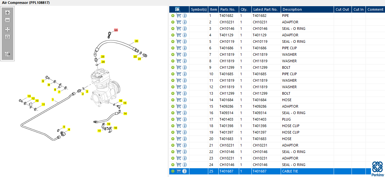Select callout 20 on the diagram
The width and height of the screenshot is (385, 177).
coord(136,41)
